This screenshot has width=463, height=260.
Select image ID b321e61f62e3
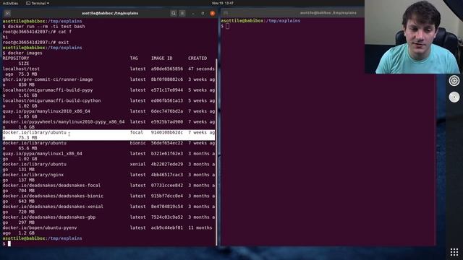(x=167, y=154)
